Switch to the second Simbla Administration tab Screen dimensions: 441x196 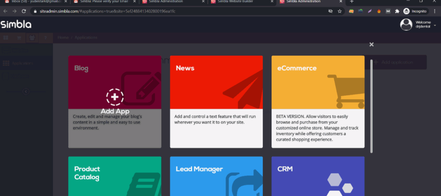tap(311, 2)
